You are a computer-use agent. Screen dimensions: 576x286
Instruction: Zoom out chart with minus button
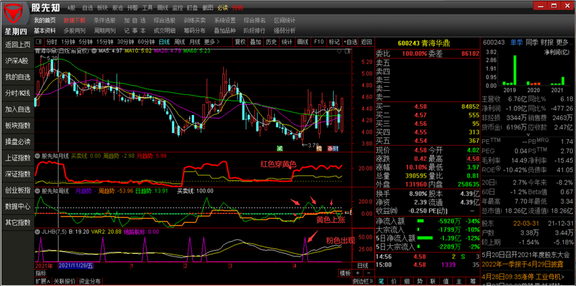tap(368, 273)
